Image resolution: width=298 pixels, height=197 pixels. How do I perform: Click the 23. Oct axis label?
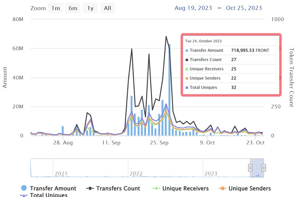tap(255, 142)
